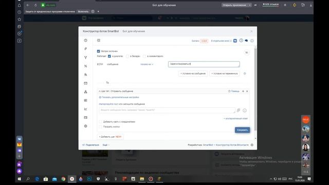Click the open in separate window link
The height and width of the screenshot is (185, 329).
[222, 41]
